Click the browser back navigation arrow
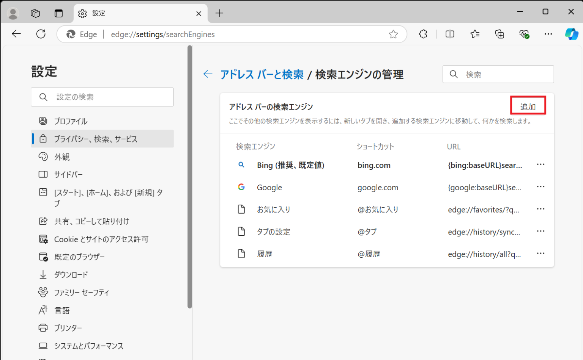 16,34
